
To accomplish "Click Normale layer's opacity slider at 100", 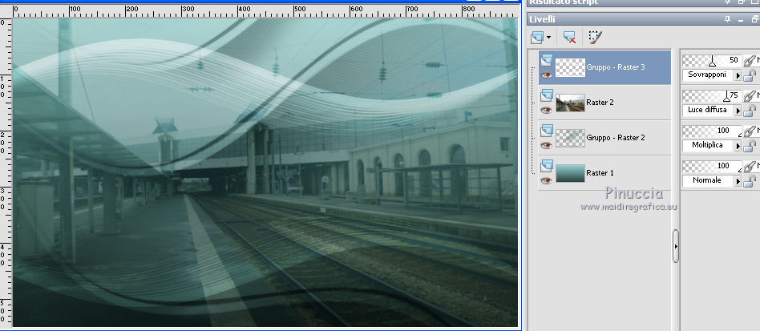I will click(712, 166).
